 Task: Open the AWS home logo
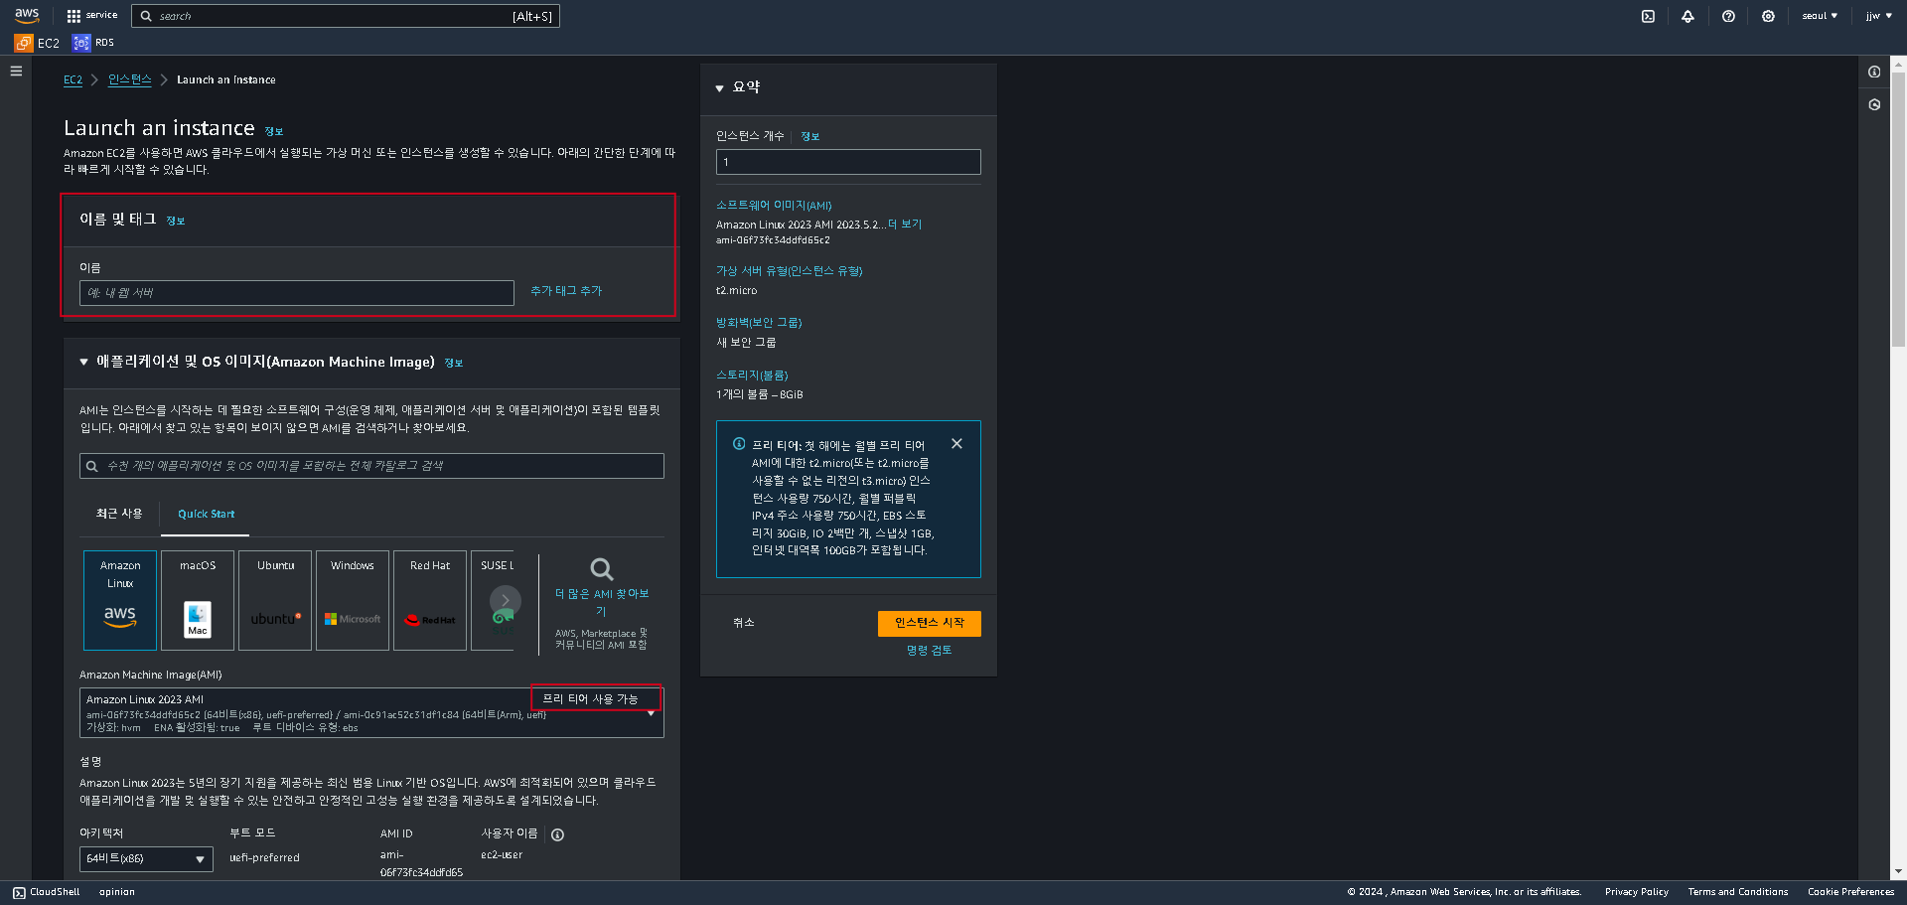click(x=27, y=15)
